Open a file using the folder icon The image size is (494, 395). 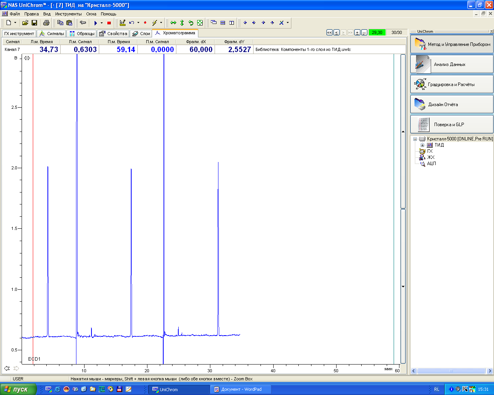(25, 23)
